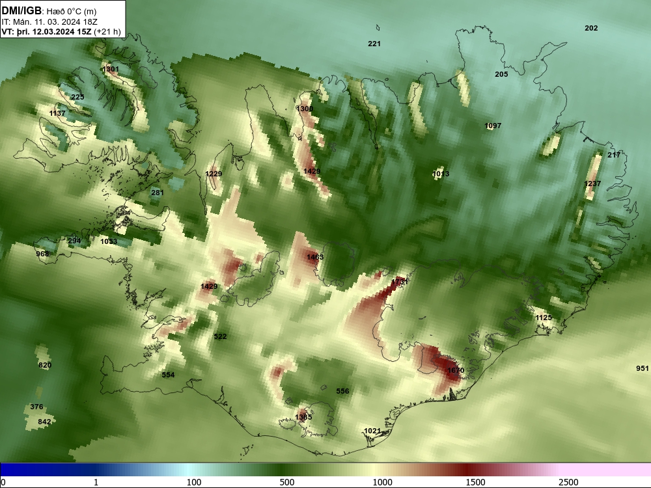Click the 205 height label

501,74
